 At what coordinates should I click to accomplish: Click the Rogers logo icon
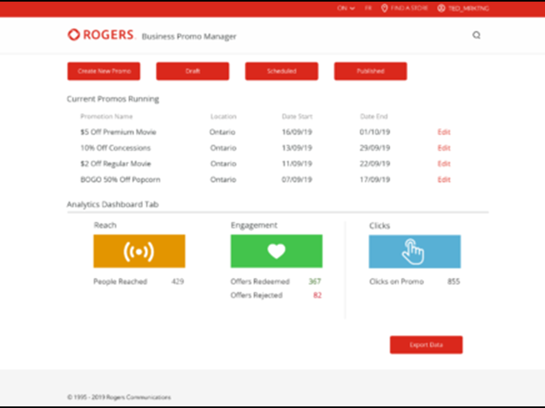(73, 35)
